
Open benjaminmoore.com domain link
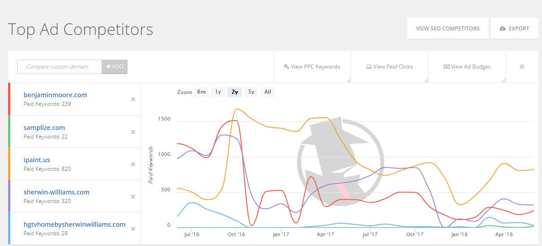pyautogui.click(x=55, y=95)
